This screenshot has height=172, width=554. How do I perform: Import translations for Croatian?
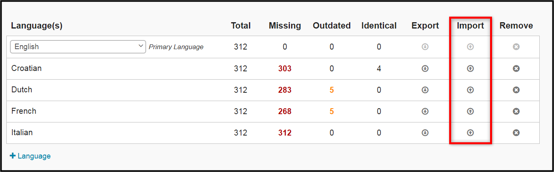click(470, 69)
